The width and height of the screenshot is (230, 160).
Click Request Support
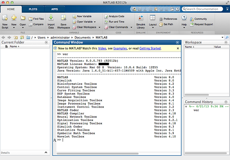(x=202, y=24)
